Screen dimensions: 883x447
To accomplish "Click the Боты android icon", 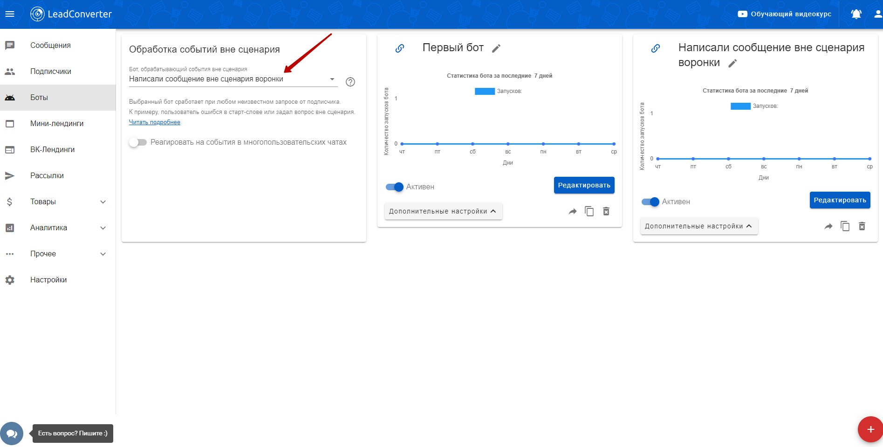I will point(10,98).
